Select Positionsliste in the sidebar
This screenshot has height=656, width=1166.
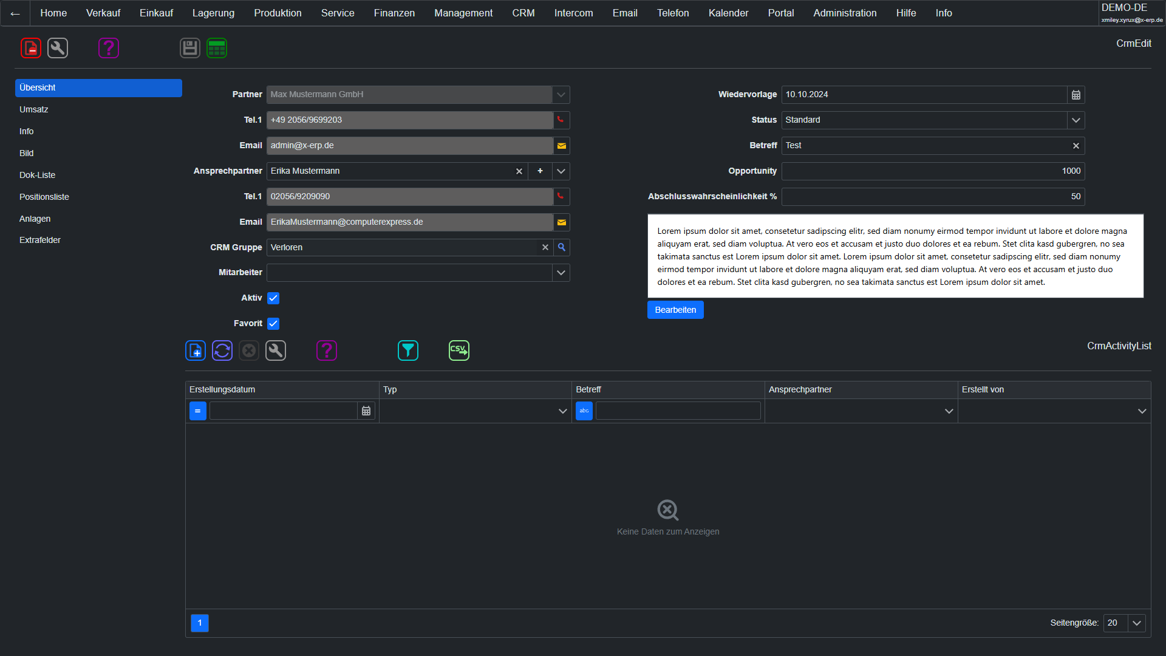[44, 197]
